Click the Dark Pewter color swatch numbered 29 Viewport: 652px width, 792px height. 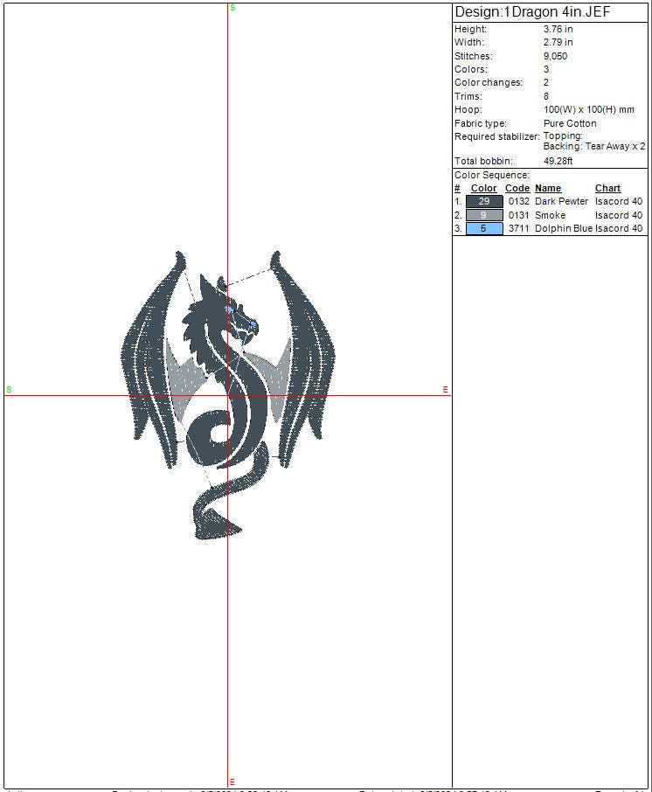(x=484, y=201)
